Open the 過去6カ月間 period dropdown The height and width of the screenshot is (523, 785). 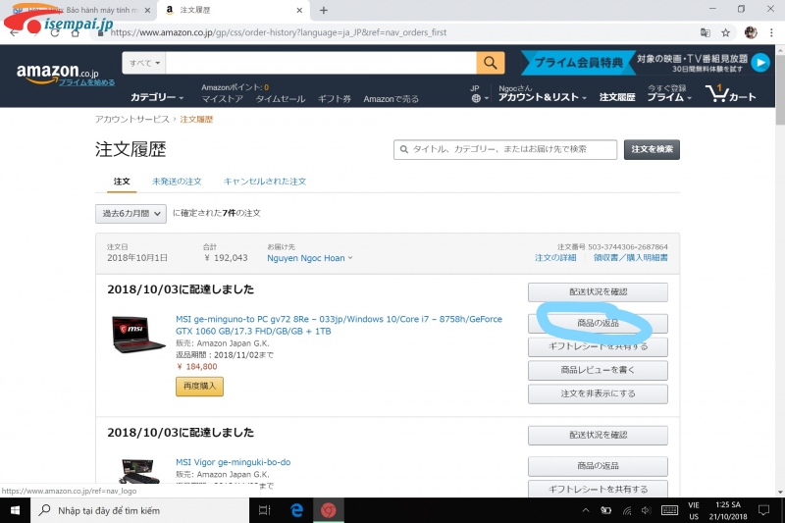click(x=131, y=214)
